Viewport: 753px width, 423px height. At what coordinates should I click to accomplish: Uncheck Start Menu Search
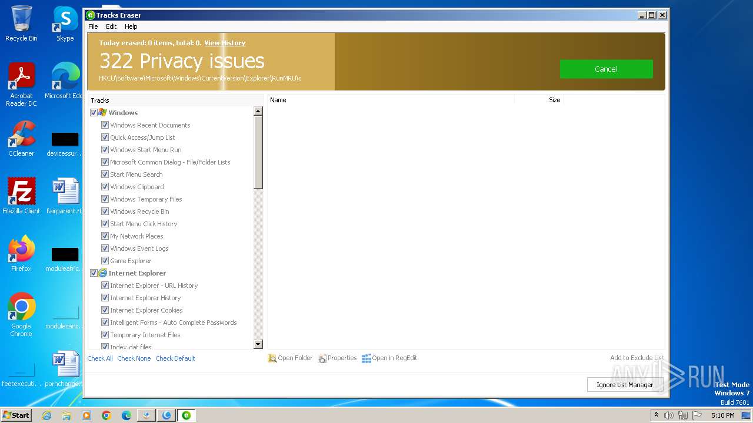105,174
